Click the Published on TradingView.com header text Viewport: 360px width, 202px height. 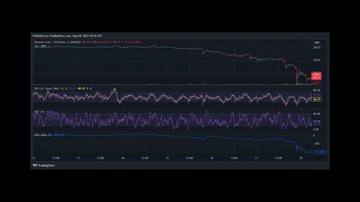[67, 36]
